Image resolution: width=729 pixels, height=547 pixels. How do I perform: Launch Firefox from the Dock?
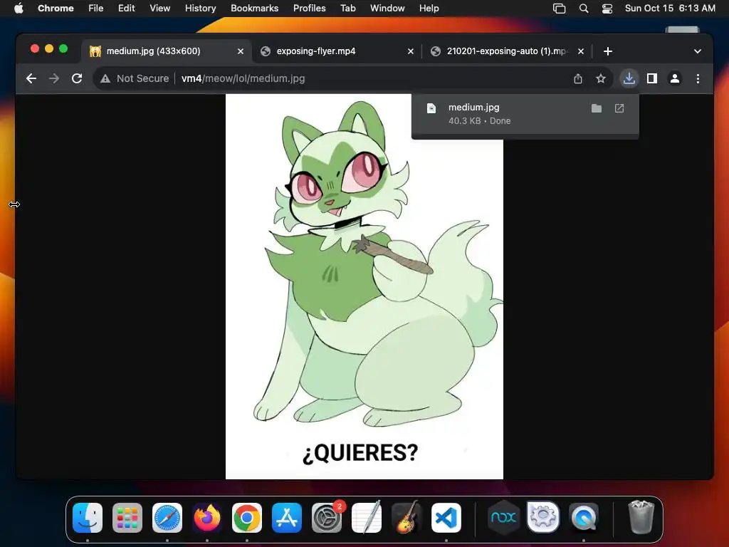(x=207, y=518)
